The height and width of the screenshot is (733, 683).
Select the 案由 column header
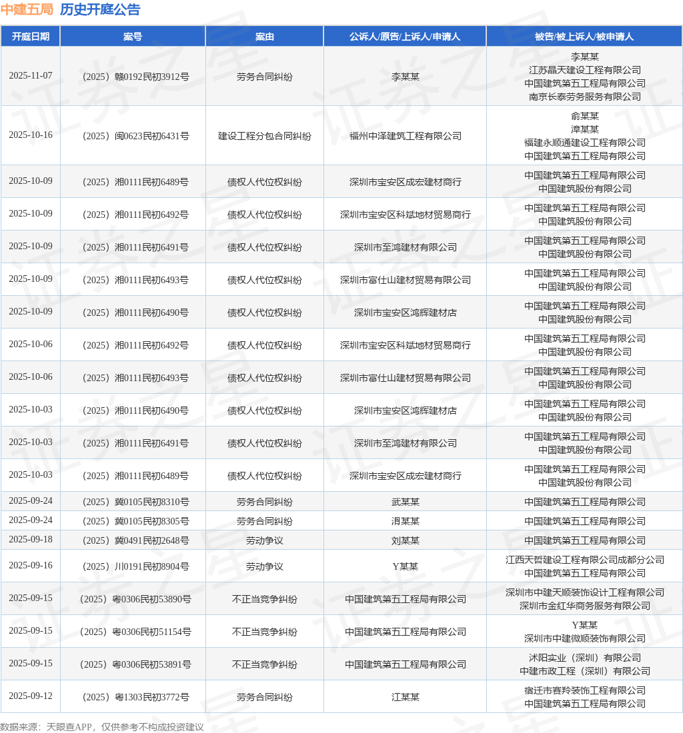tap(265, 37)
